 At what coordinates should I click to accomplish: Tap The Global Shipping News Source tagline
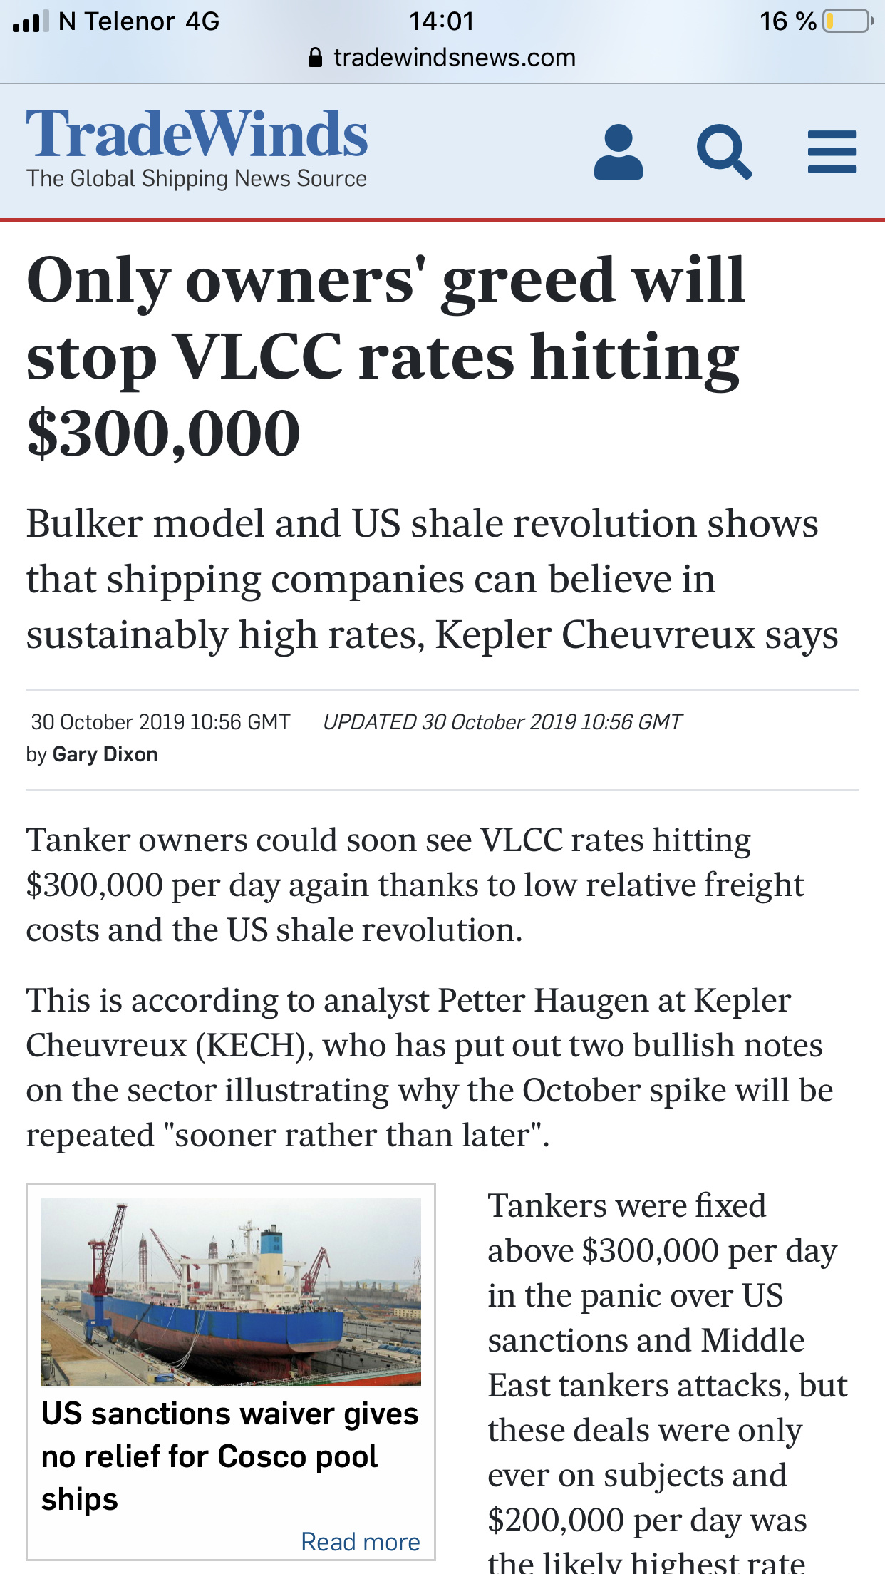coord(197,178)
